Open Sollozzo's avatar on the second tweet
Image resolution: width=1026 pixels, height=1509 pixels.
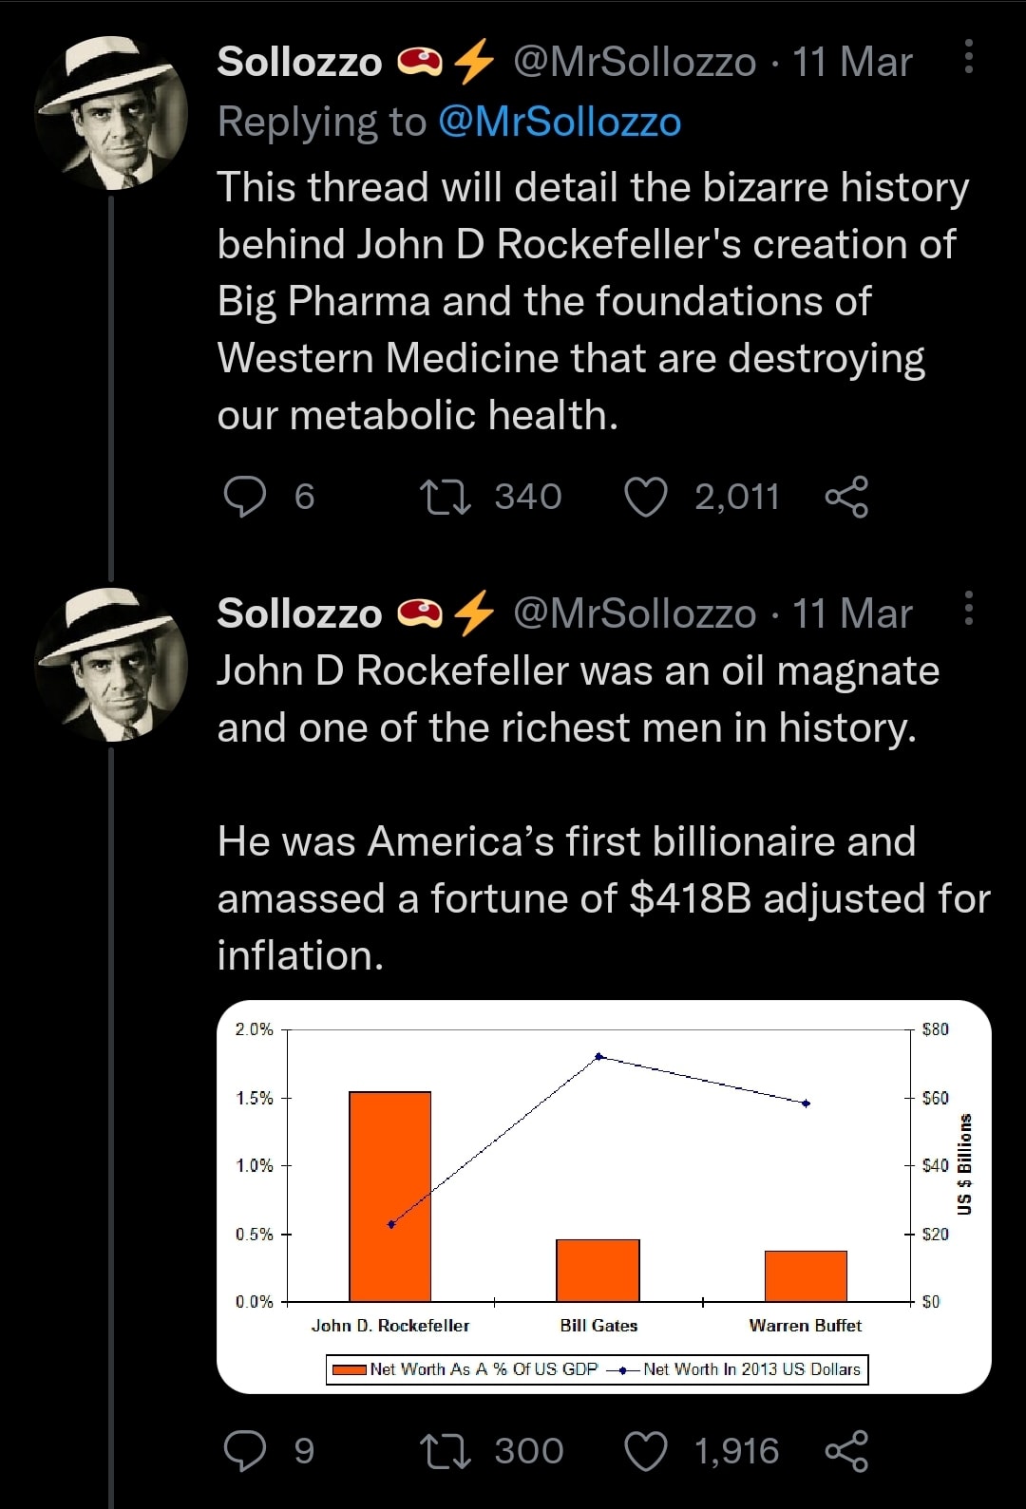coord(111,664)
